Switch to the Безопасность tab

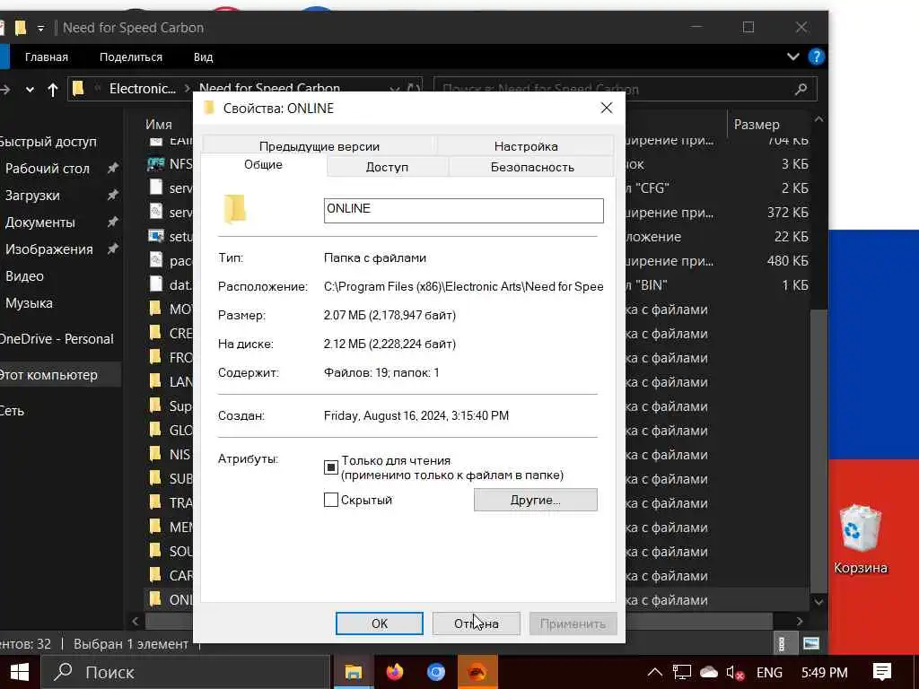[x=532, y=167]
